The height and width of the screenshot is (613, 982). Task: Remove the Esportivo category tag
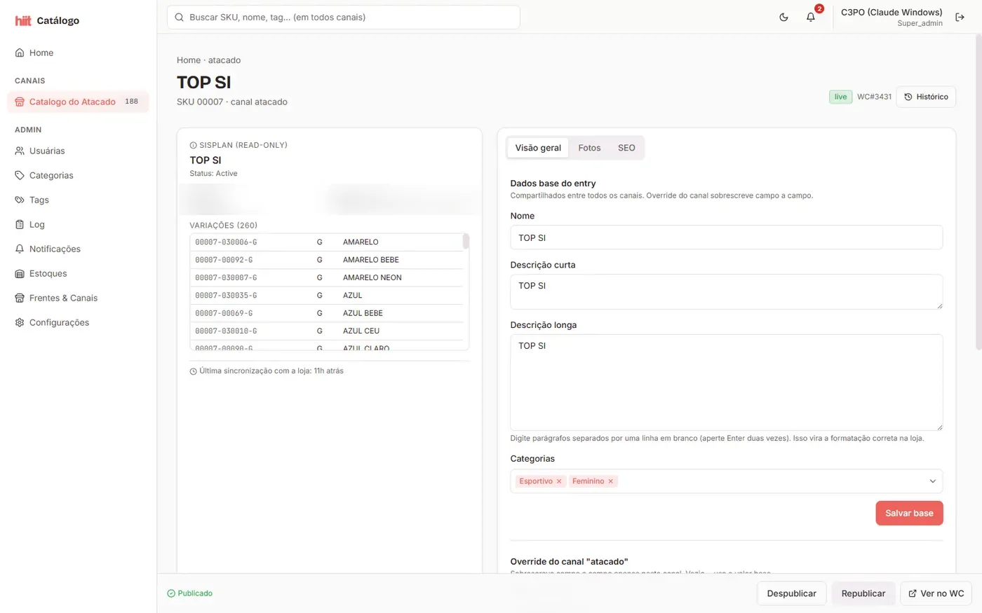point(559,481)
